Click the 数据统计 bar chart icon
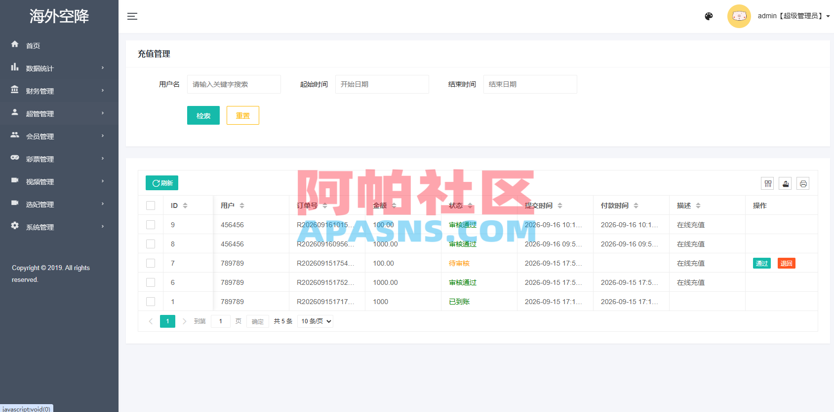The image size is (834, 412). [15, 67]
